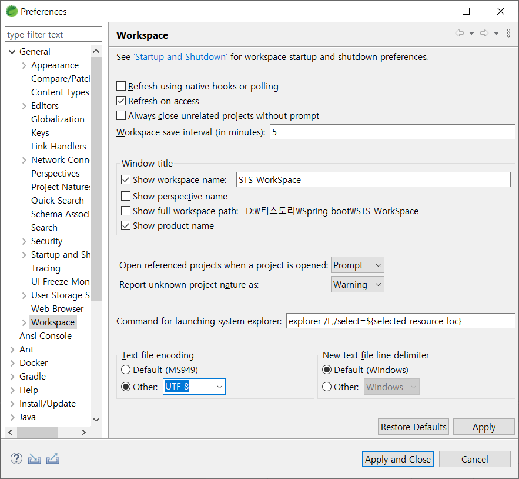519x479 pixels.
Task: Click the help question mark icon
Action: click(x=16, y=459)
